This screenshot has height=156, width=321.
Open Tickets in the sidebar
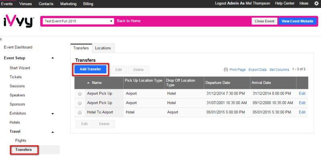tap(16, 77)
